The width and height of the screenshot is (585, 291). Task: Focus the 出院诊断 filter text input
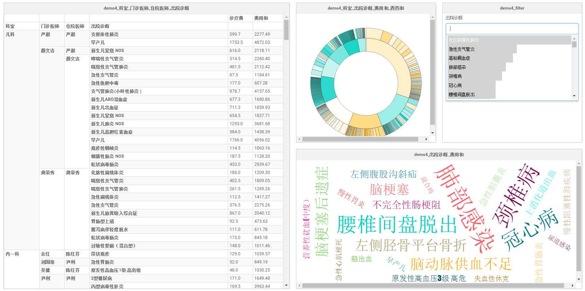click(x=512, y=29)
